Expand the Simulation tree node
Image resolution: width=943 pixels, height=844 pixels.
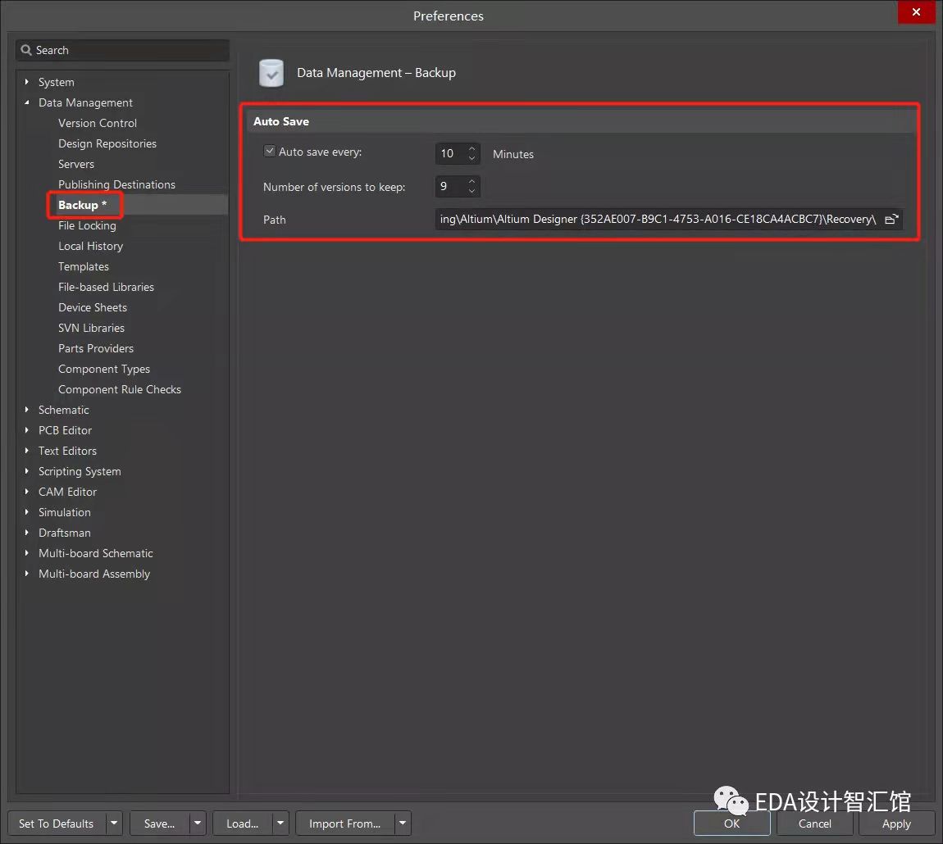click(x=26, y=512)
